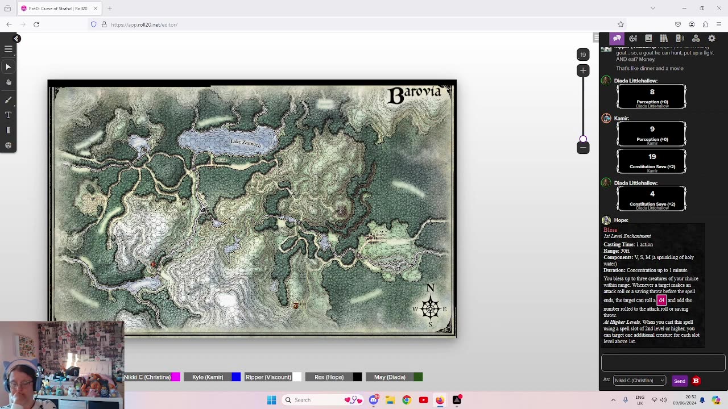The image size is (728, 409).
Task: Open the layers menu in toolbar
Action: pos(8,49)
